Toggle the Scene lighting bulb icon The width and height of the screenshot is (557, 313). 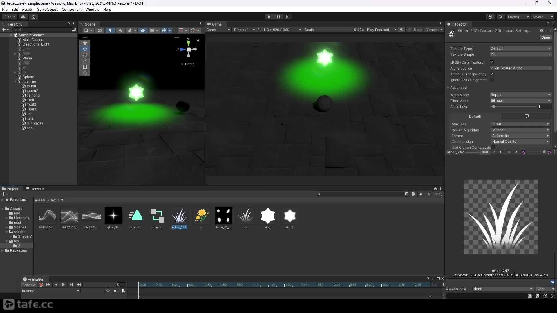pos(110,30)
